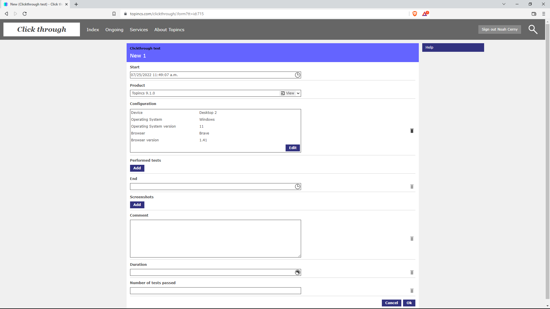This screenshot has height=309, width=550.
Task: Click trash icon beside the Comment box
Action: point(412,239)
